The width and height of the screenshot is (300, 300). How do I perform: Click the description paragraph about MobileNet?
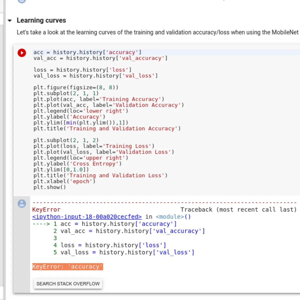click(x=158, y=32)
